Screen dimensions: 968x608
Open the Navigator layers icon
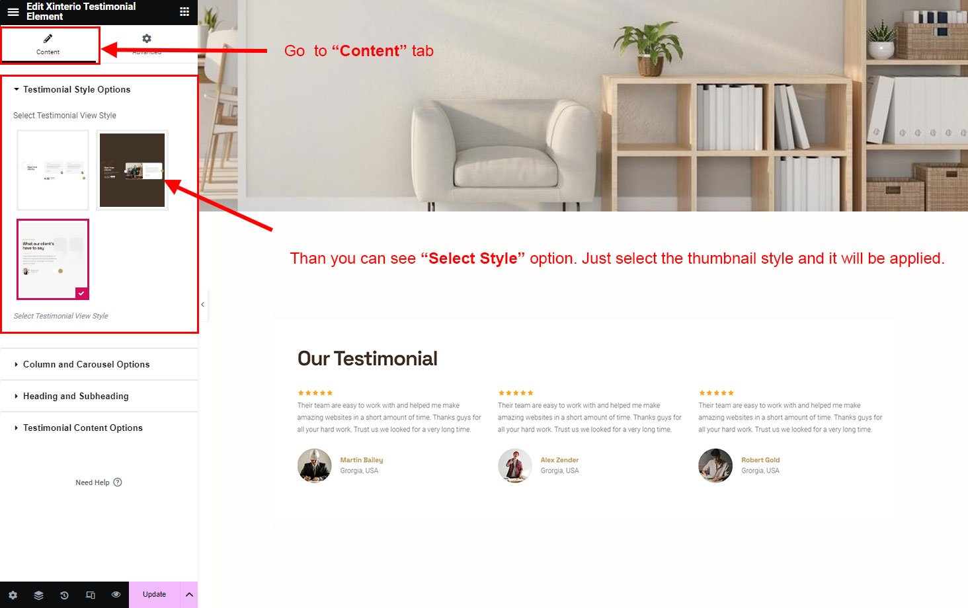tap(38, 595)
